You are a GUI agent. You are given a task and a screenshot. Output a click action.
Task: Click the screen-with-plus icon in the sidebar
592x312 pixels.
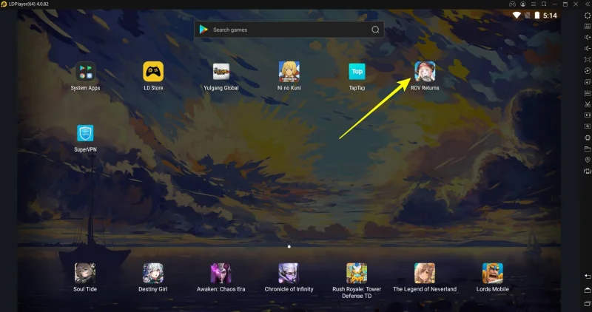tap(588, 82)
